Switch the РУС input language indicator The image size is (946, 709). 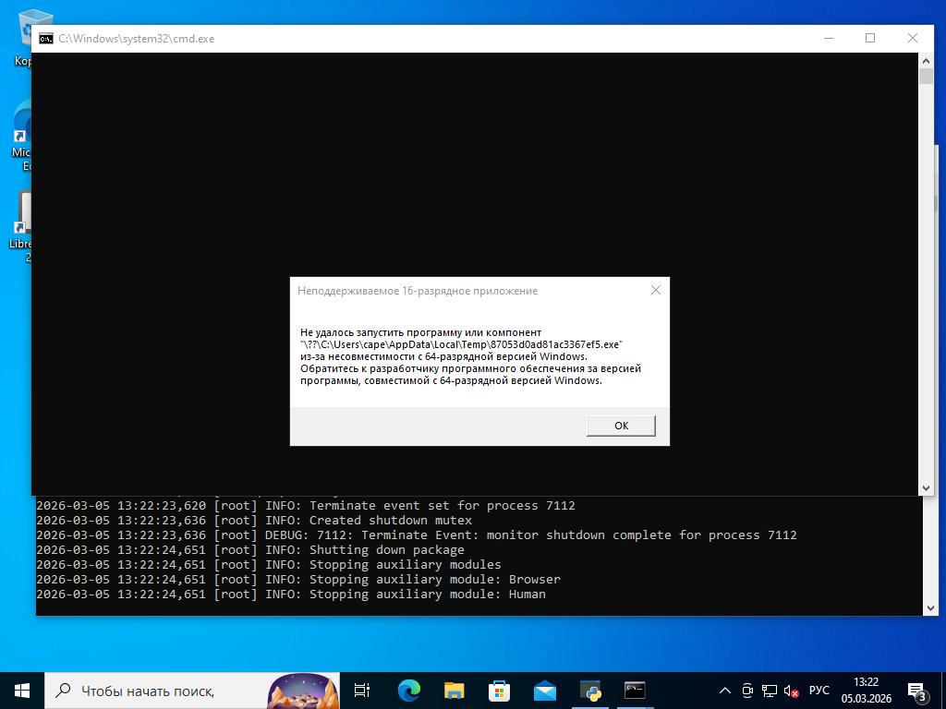(x=819, y=691)
